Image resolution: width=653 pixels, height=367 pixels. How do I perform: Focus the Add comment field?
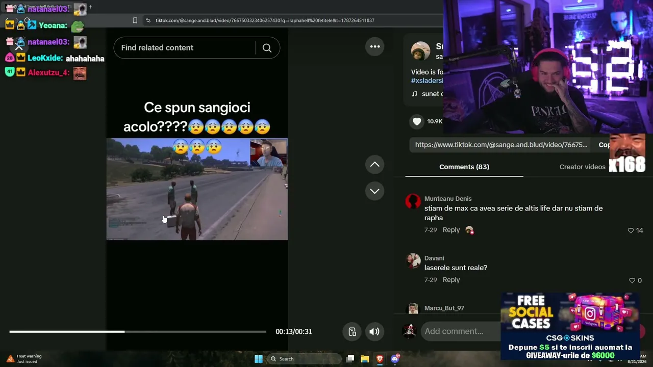click(x=462, y=331)
